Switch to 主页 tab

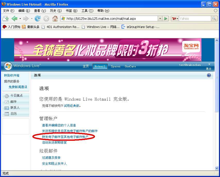click(x=86, y=66)
